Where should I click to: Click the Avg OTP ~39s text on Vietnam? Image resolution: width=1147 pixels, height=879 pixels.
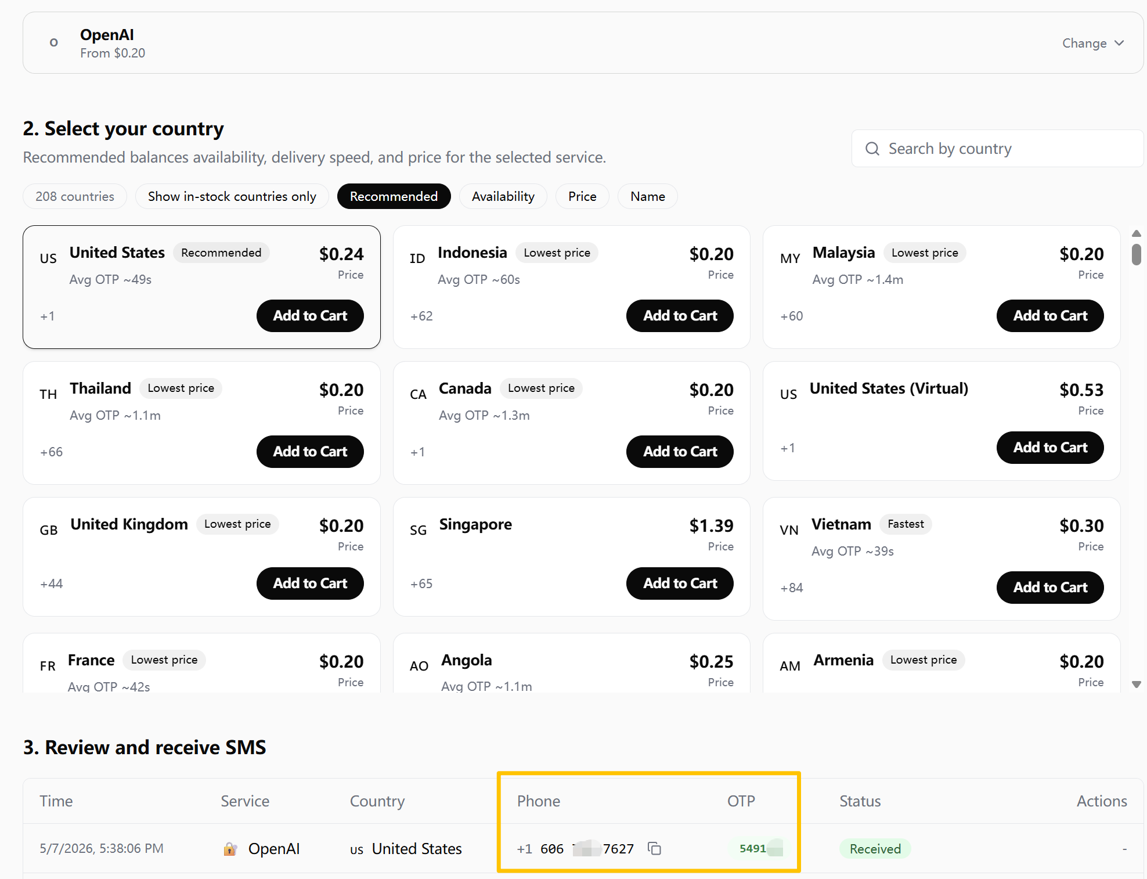click(x=853, y=551)
